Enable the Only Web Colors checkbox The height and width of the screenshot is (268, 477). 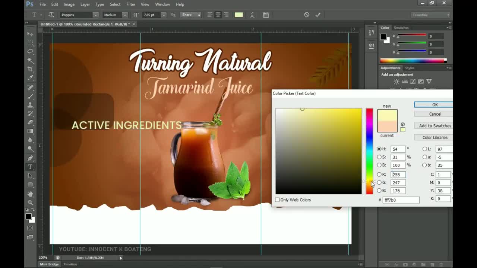(x=277, y=200)
